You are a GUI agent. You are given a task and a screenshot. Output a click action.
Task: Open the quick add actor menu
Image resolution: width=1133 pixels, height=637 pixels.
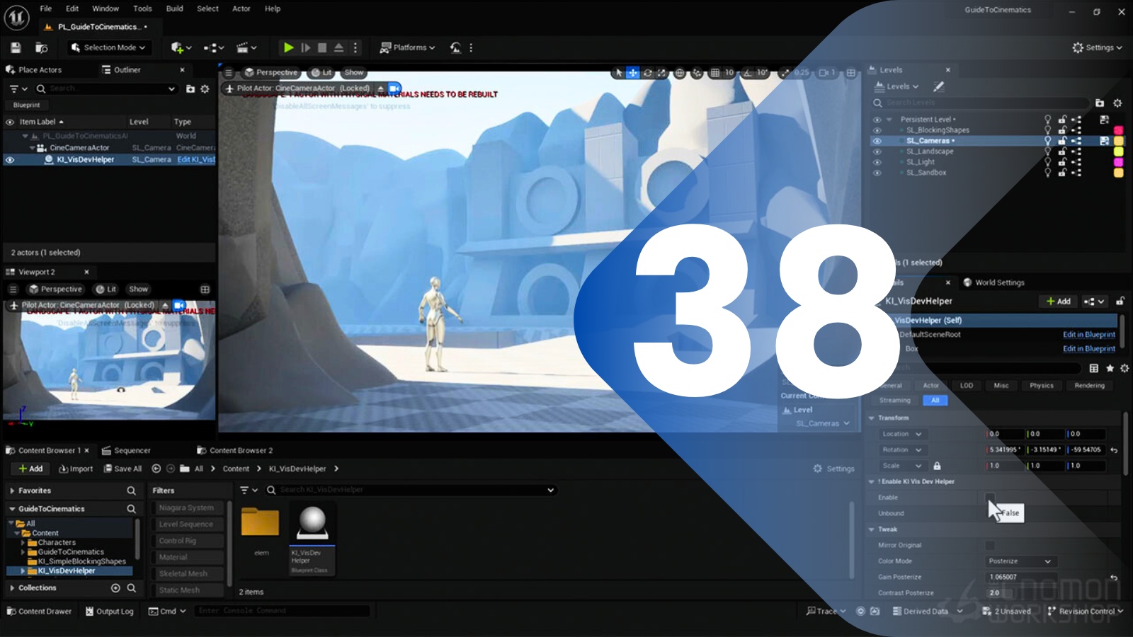coord(181,47)
